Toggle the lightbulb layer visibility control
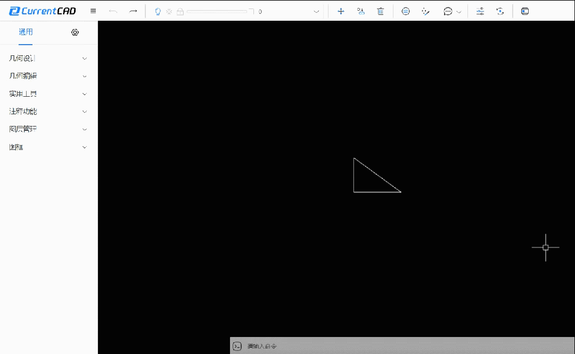Screen dimensions: 575x354 coord(158,11)
